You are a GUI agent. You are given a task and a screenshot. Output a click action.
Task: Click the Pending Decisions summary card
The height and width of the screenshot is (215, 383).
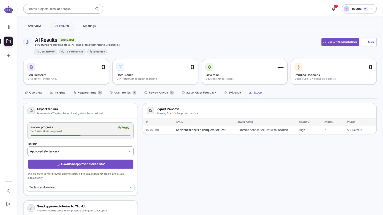(x=333, y=72)
